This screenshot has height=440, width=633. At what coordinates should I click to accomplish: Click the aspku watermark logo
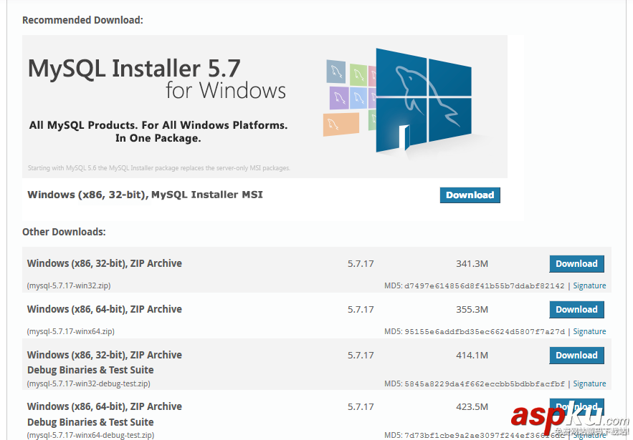pos(566,417)
